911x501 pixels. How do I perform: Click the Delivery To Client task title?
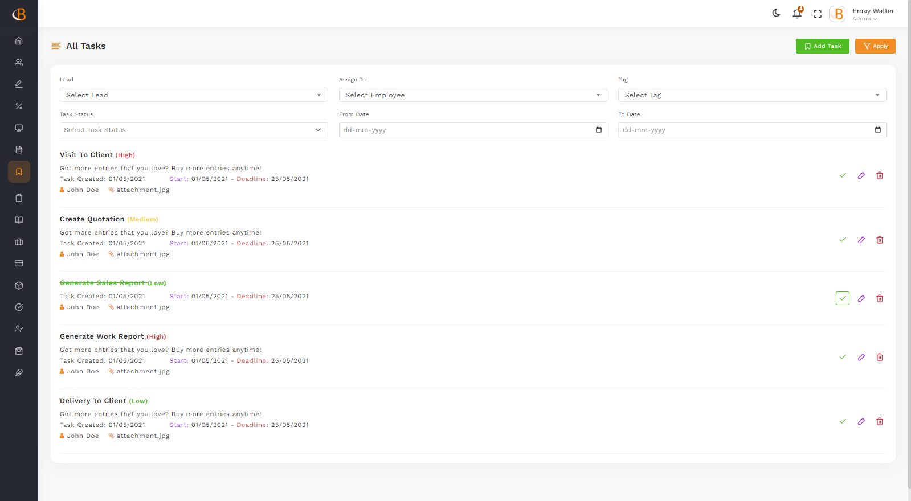point(93,401)
